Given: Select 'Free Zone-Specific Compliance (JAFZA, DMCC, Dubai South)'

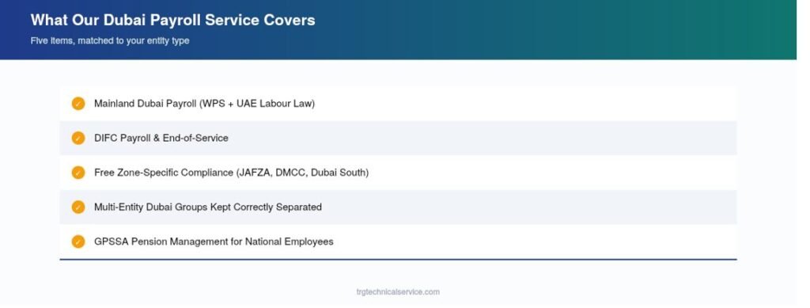Looking at the screenshot, I should (232, 173).
